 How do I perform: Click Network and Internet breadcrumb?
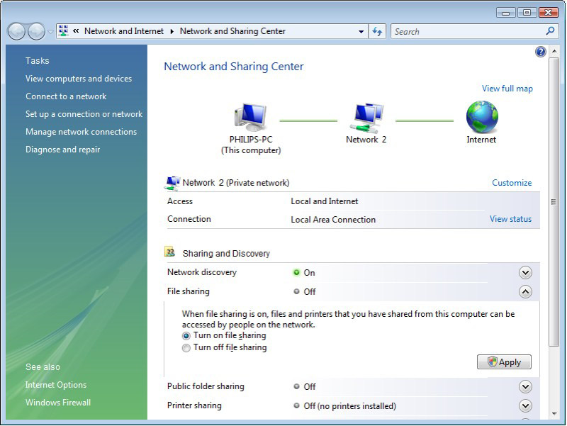click(x=123, y=31)
